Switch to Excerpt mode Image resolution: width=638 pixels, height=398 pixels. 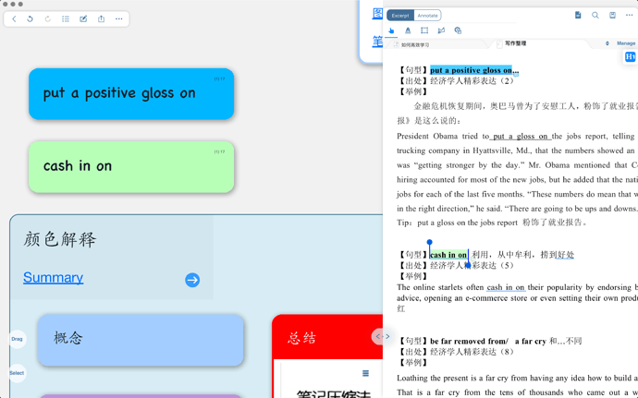click(x=400, y=16)
